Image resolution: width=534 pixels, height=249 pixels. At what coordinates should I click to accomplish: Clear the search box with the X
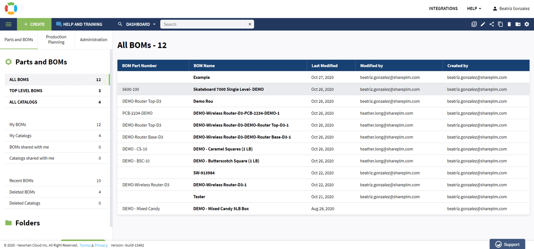250,24
